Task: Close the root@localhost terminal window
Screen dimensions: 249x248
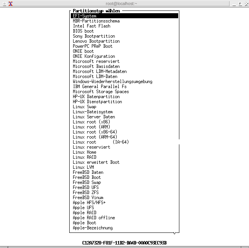Action: (x=246, y=4)
